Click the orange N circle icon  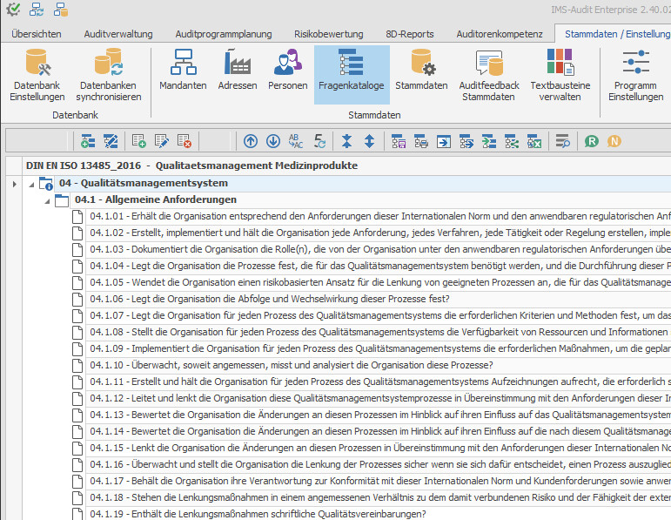tap(614, 141)
